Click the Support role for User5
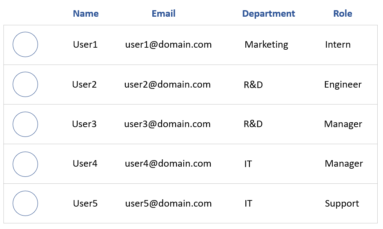The image size is (383, 229). point(342,204)
